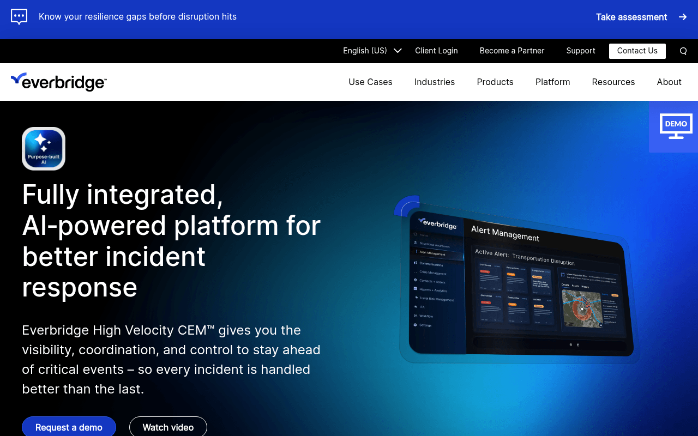698x436 pixels.
Task: Click the arrow next to Take assessment
Action: [x=683, y=17]
